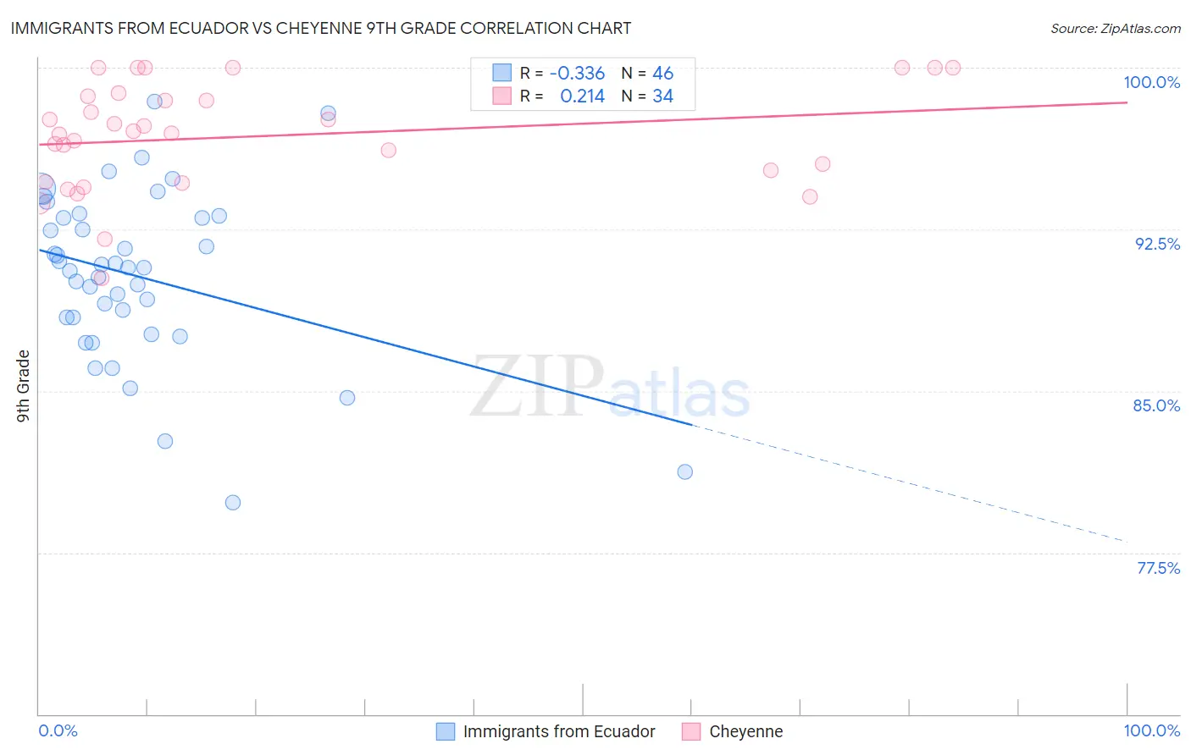Viewport: 1191px width, 755px height.
Task: Click the blue Immigrants from Ecuador legend swatch
Action: (446, 731)
